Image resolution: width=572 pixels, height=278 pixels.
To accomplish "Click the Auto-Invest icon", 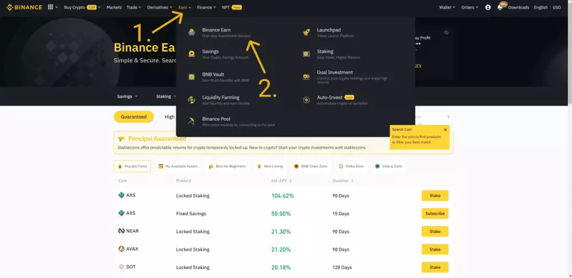I will pos(307,100).
